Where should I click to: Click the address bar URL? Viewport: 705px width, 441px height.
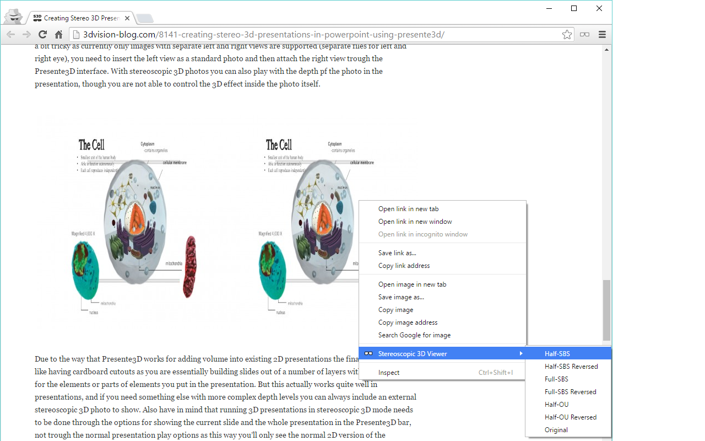click(264, 34)
